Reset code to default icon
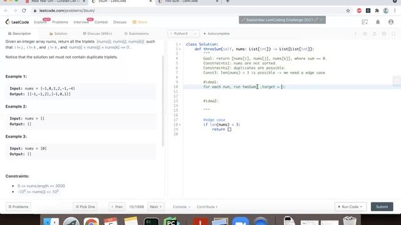The height and width of the screenshot is (225, 401). [375, 34]
